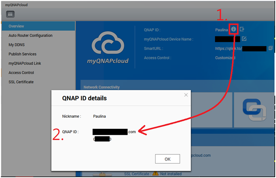Click the myQNAPcloud Link chain icon tile

254,110
